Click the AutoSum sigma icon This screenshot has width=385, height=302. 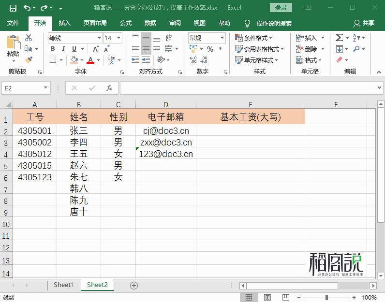coord(339,38)
